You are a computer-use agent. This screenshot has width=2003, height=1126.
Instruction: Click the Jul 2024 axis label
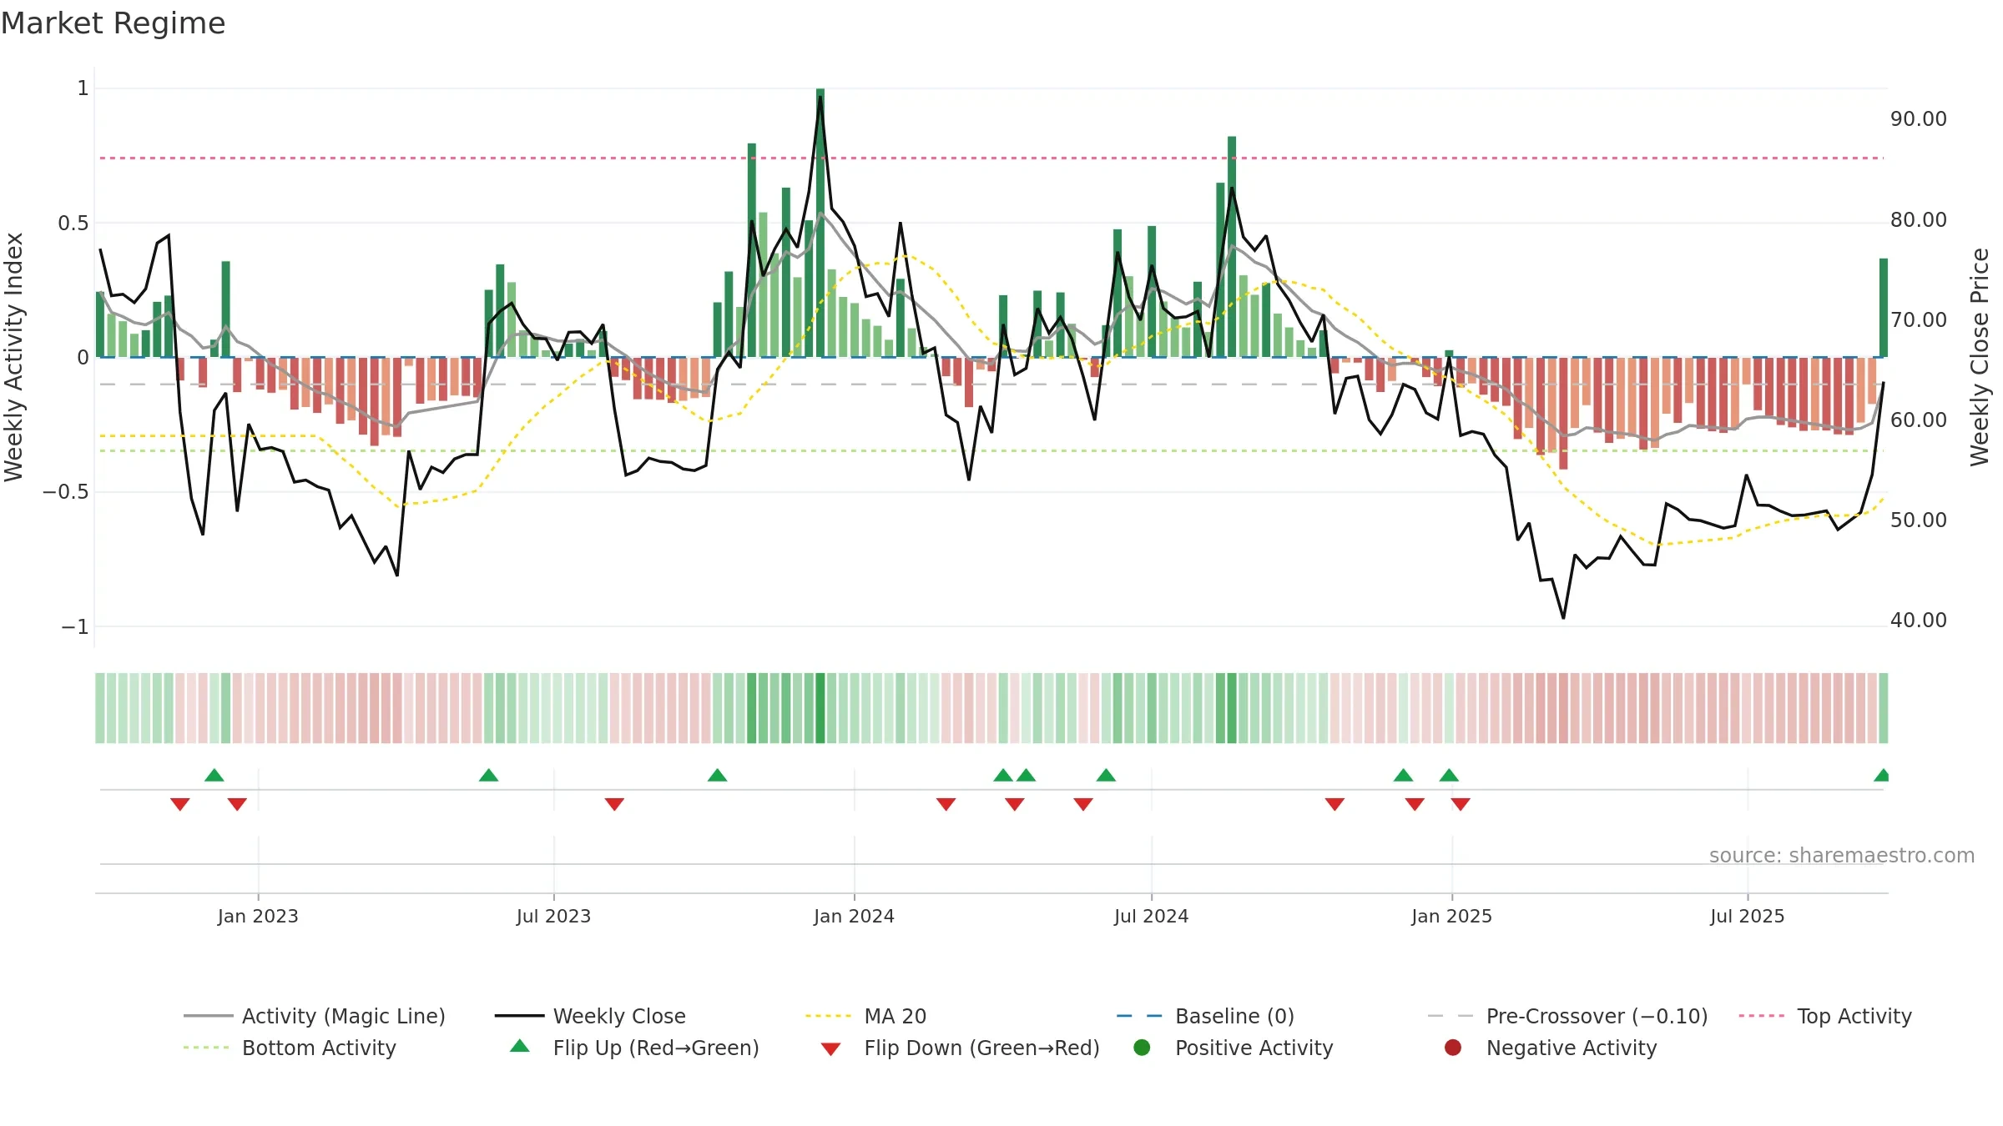(x=1151, y=916)
